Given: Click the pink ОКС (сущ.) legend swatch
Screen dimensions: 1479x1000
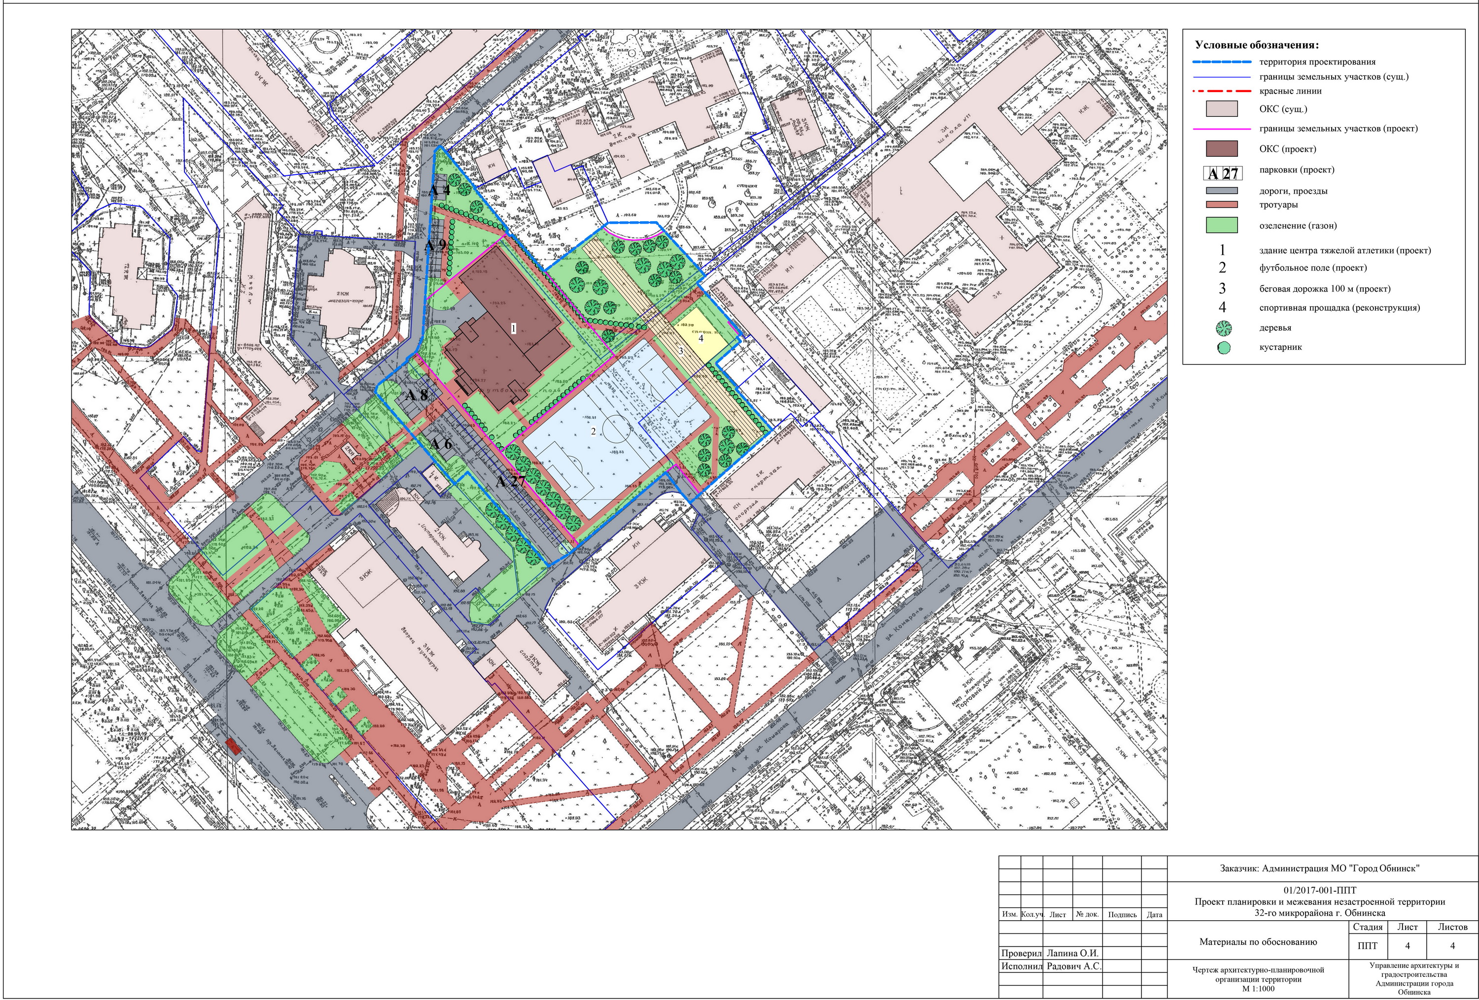Looking at the screenshot, I should (1222, 109).
